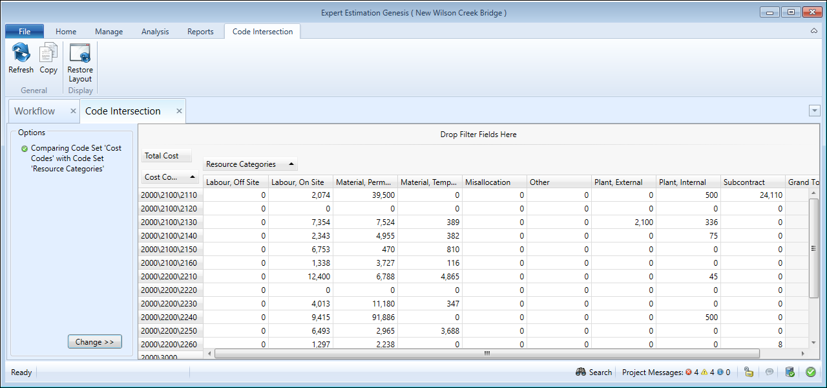This screenshot has height=388, width=827.
Task: Open the Analysis ribbon tab
Action: click(155, 32)
